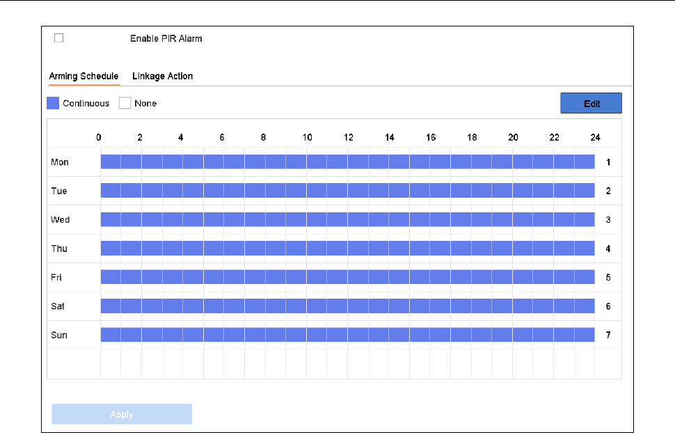Viewport: 675px width, 433px height.
Task: Enable the PIR Alarm checkbox
Action: click(58, 38)
